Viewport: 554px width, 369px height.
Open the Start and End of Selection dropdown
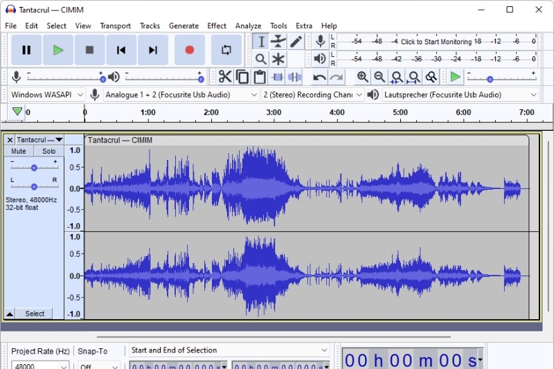click(x=229, y=350)
